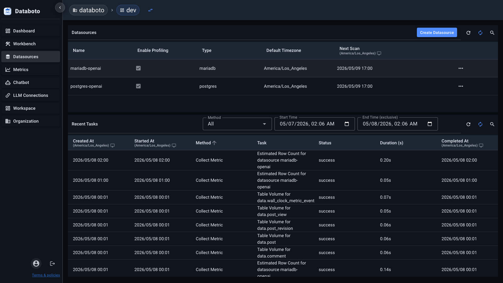This screenshot has height=283, width=503.
Task: Click Started At timezone display icon
Action: pos(174,146)
